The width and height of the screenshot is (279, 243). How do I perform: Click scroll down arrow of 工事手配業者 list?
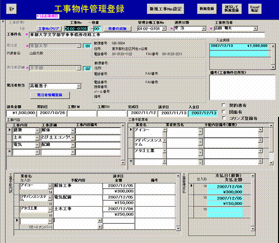click(271, 163)
